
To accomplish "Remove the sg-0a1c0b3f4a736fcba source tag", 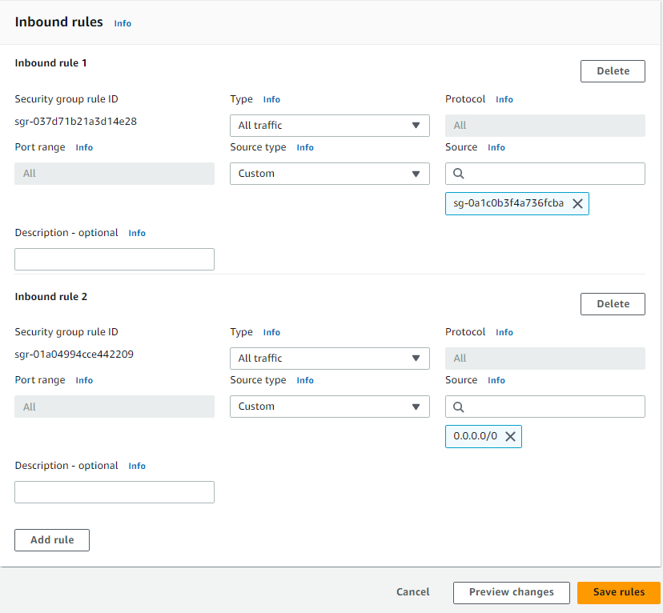I will [577, 203].
